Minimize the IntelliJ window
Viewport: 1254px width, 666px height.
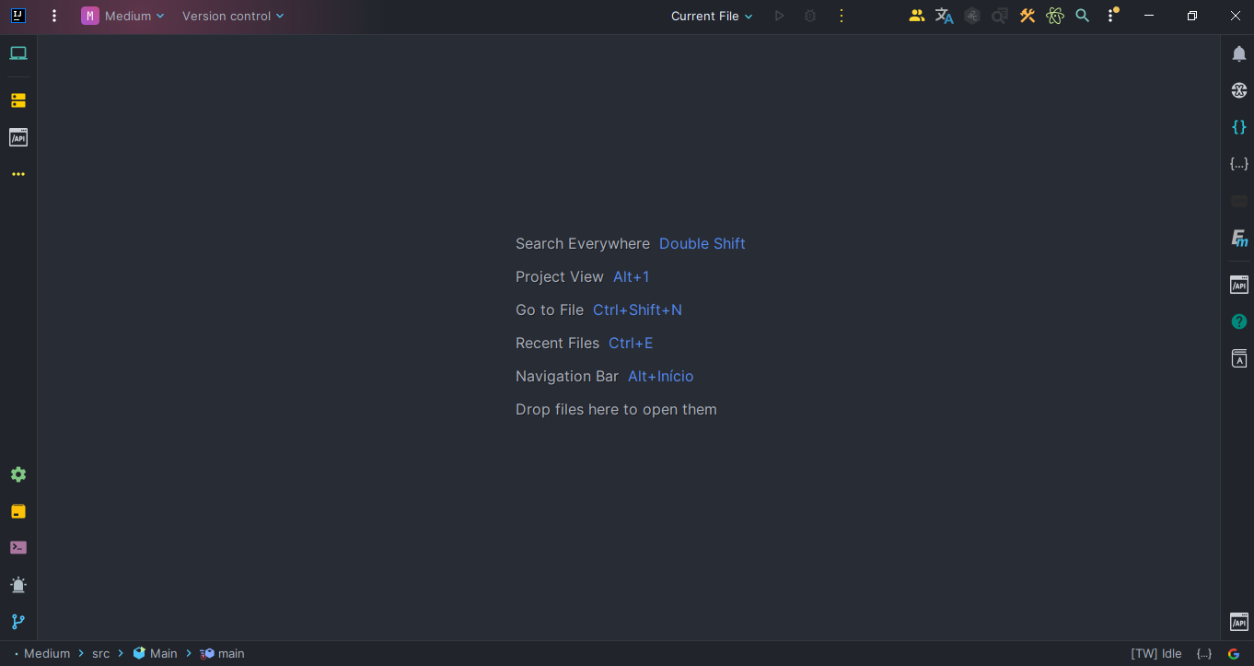1149,16
